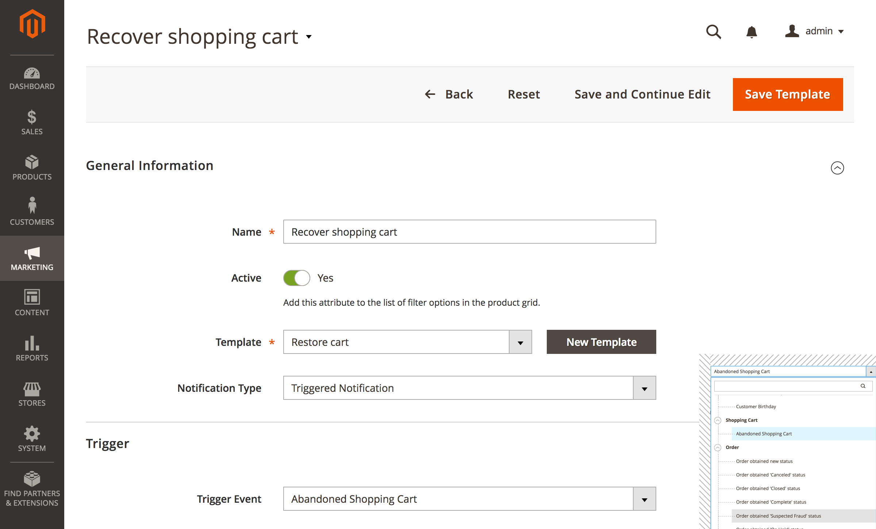This screenshot has height=529, width=876.
Task: Click the search icon in trigger popup
Action: [863, 386]
